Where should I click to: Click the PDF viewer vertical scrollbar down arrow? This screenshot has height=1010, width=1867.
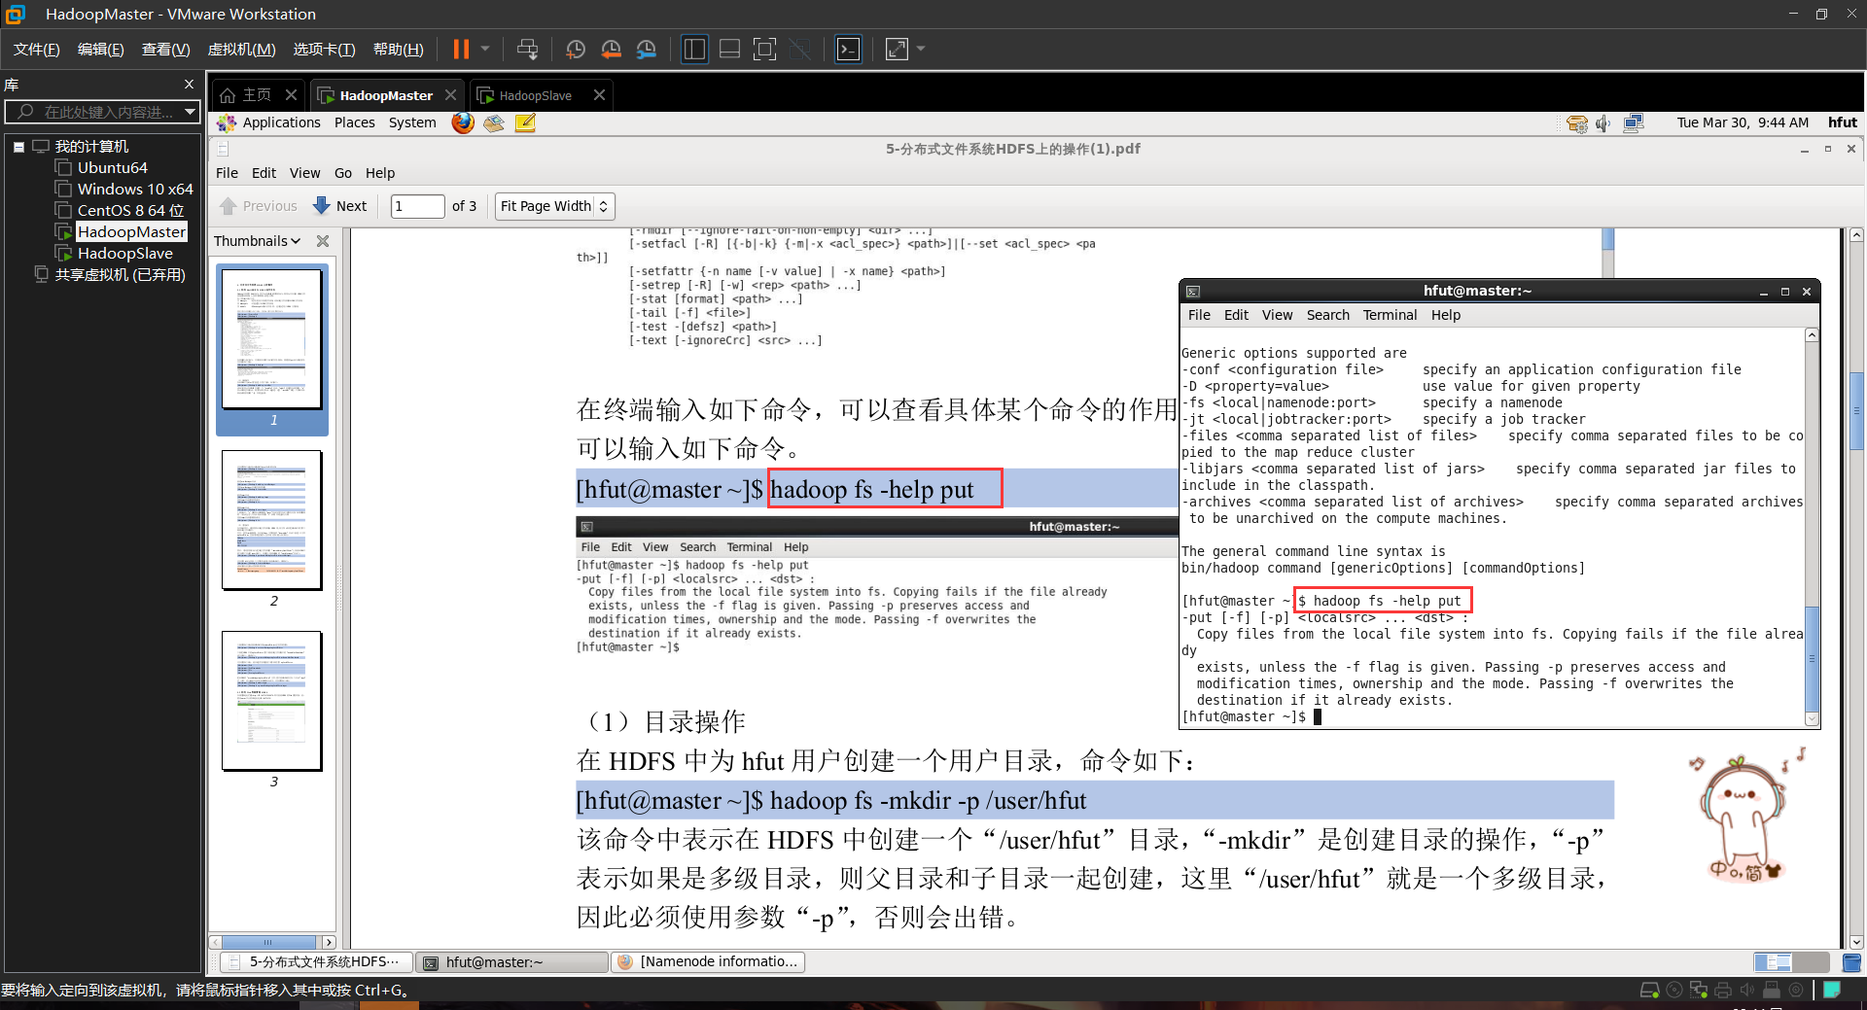1856,942
